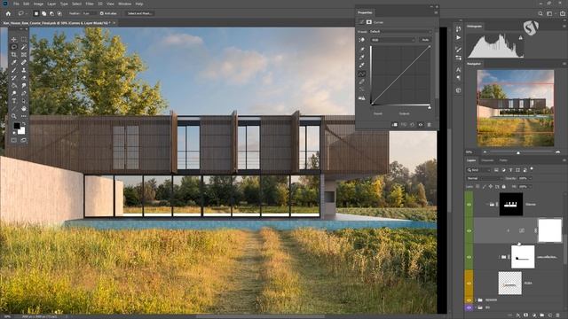Click the foreground color swatch
This screenshot has width=568, height=319.
16,126
